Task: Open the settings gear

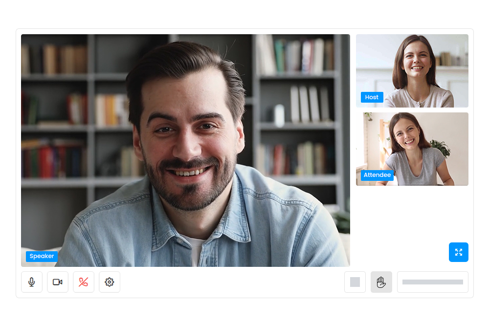Action: point(110,282)
